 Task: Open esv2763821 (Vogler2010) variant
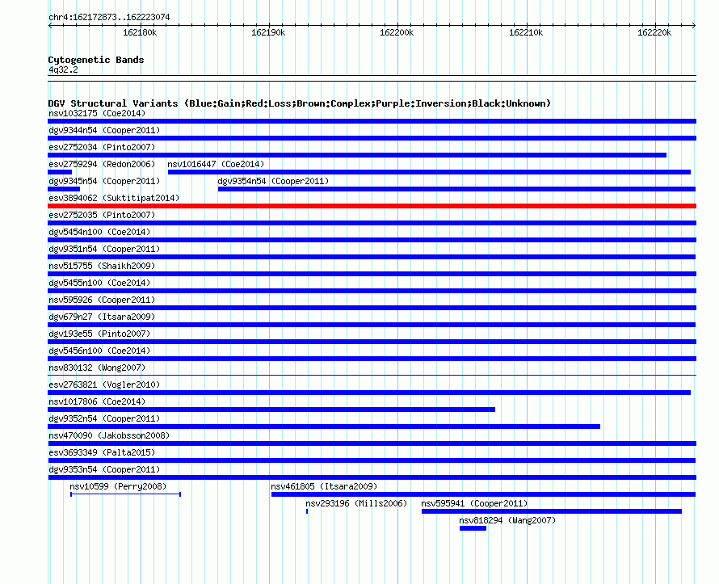[369, 393]
